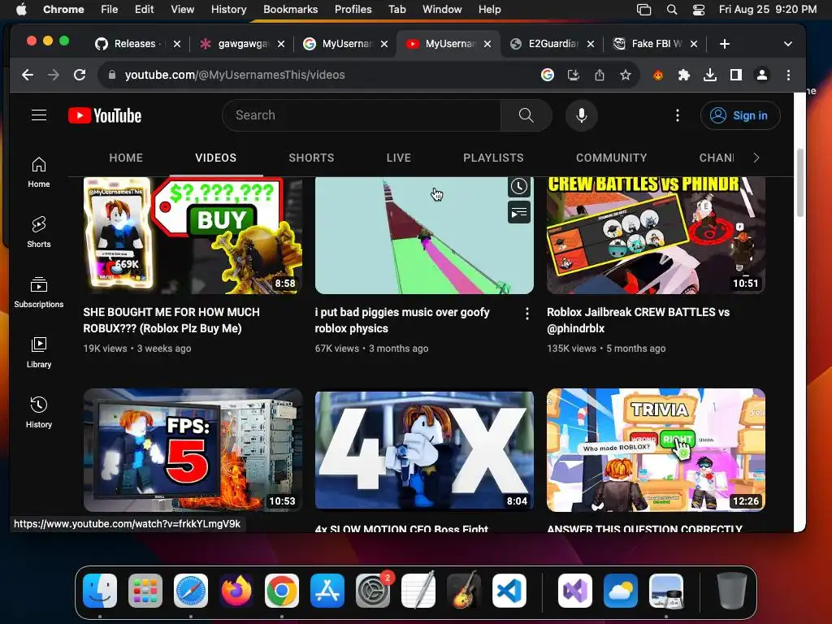This screenshot has height=624, width=832.
Task: Click the 4X slow motion video thumbnail
Action: pos(424,450)
